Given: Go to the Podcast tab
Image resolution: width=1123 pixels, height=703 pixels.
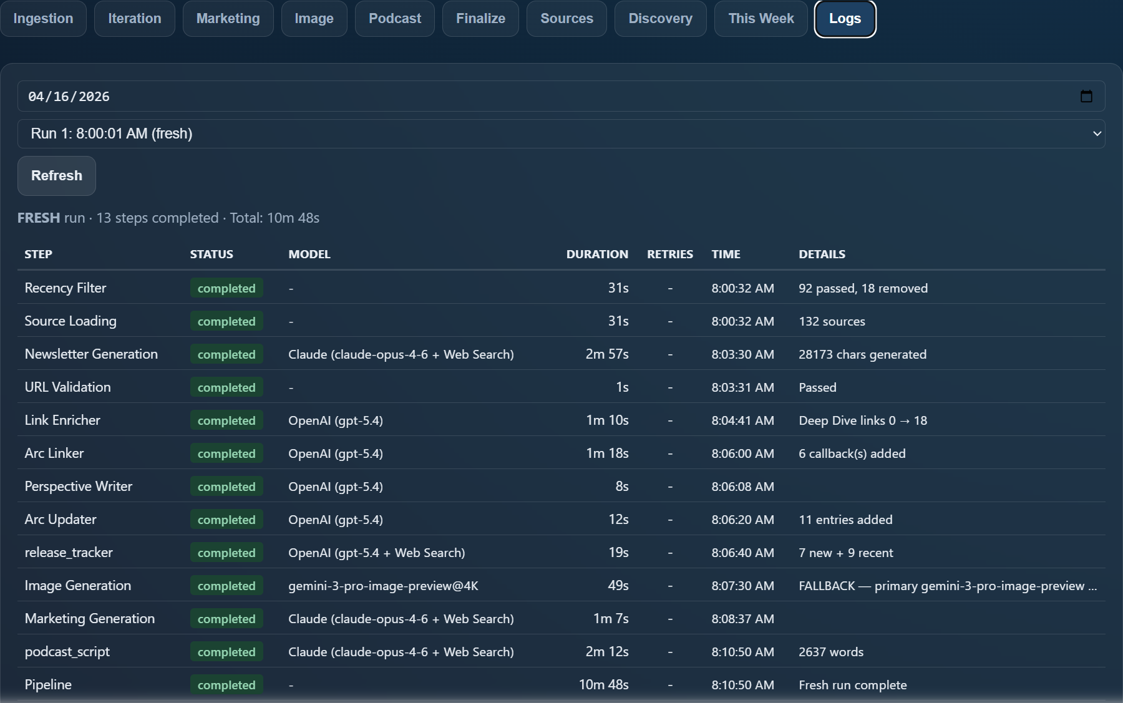Looking at the screenshot, I should 395,19.
